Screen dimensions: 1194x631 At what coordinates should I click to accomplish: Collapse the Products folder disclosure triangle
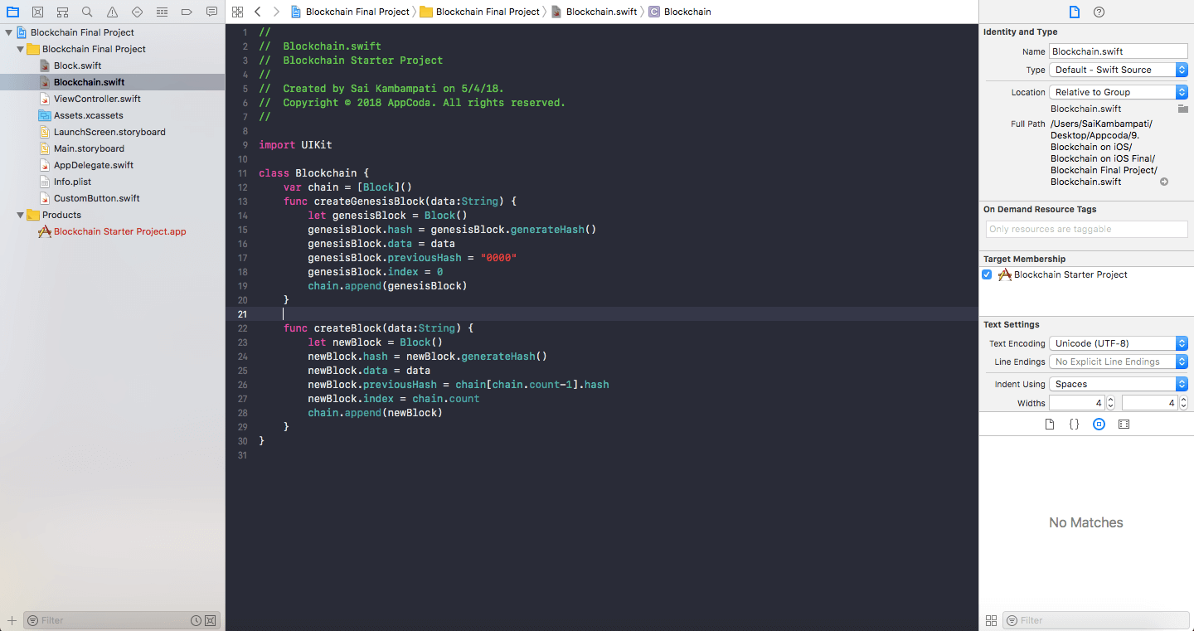[21, 215]
